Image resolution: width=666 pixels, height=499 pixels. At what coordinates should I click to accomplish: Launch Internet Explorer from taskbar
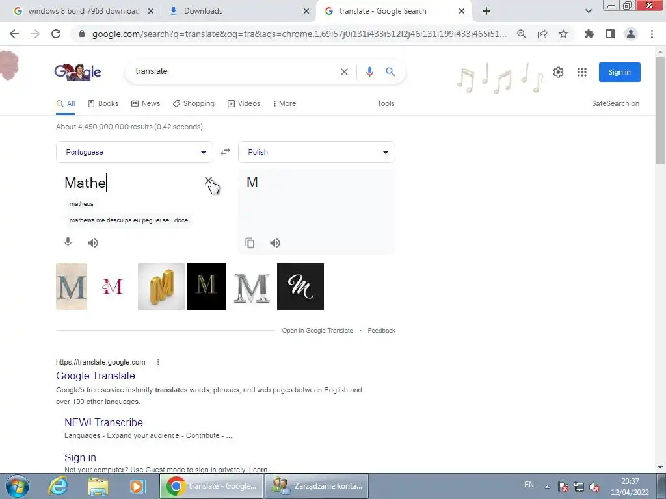click(x=58, y=486)
